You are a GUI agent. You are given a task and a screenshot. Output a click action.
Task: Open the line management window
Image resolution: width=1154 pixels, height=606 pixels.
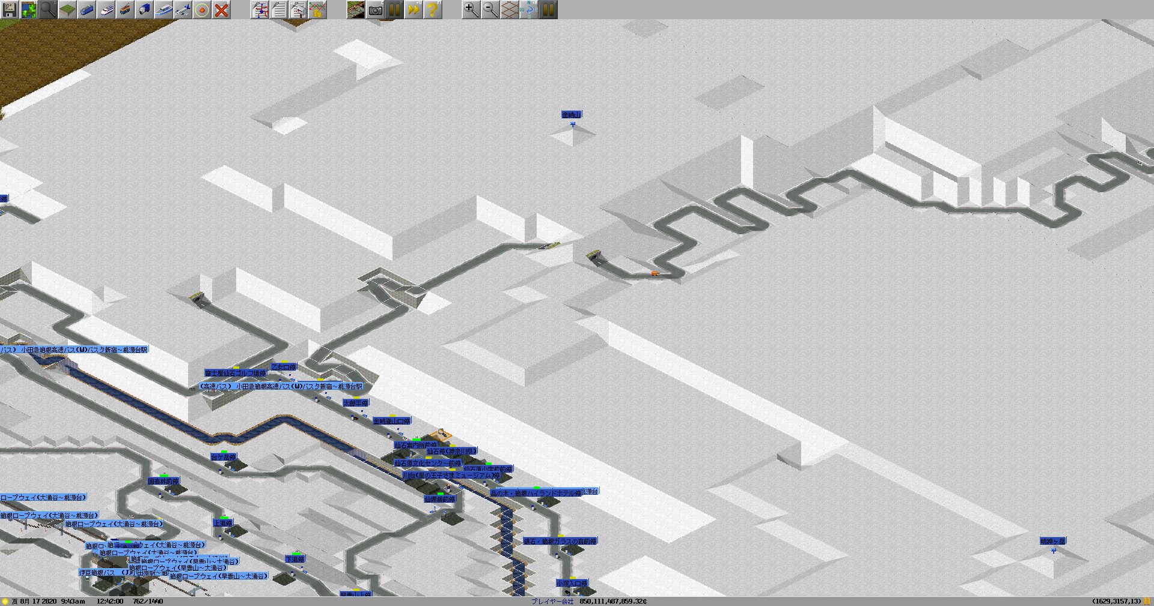pos(260,10)
